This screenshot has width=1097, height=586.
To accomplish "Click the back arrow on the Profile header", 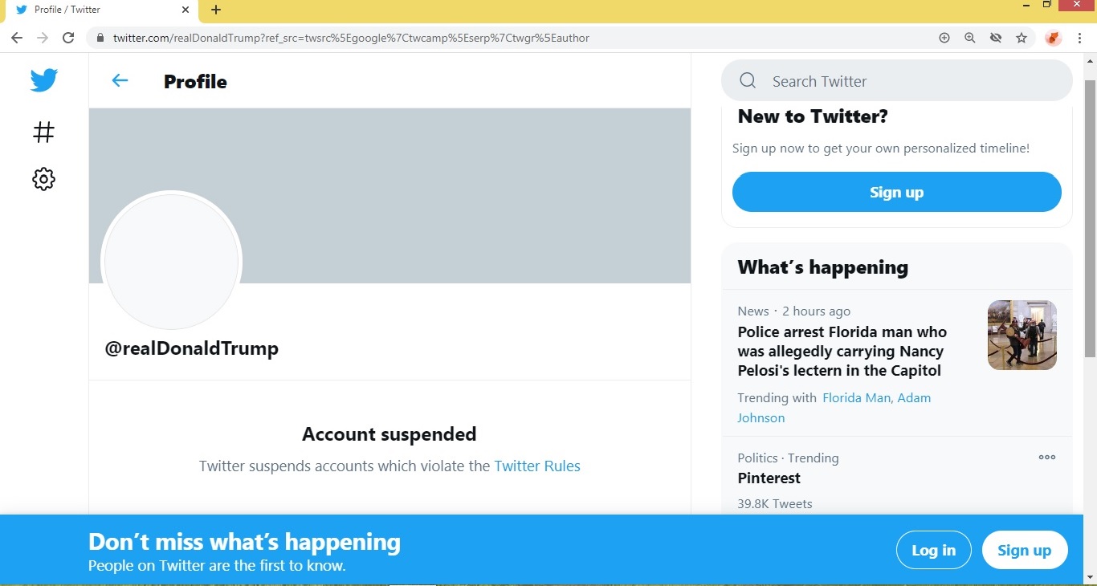I will [x=120, y=80].
